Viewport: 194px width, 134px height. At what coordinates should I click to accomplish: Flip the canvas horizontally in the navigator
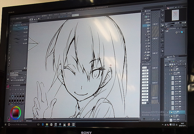click(183, 25)
